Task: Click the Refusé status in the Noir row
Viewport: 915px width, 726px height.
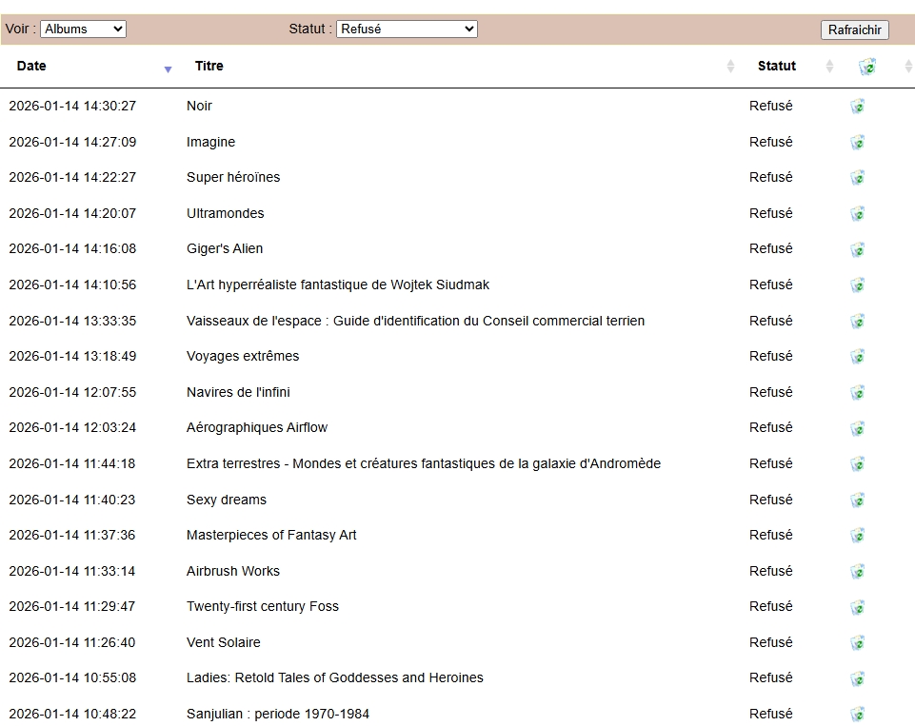Action: (771, 107)
